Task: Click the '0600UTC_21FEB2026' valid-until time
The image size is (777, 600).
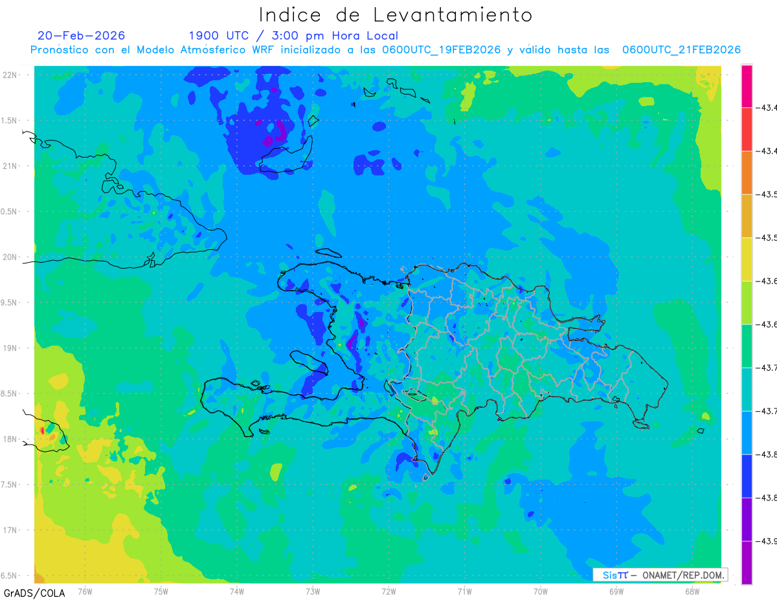Action: coord(682,50)
